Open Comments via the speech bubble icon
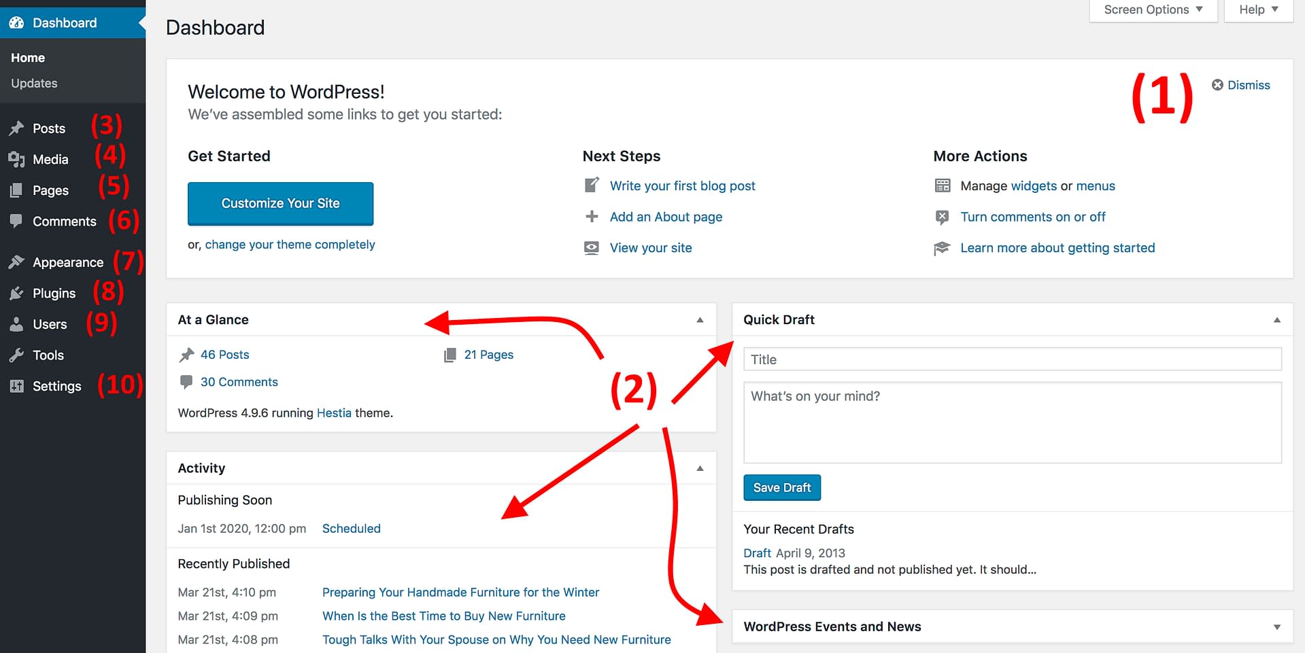This screenshot has width=1305, height=653. pos(16,221)
